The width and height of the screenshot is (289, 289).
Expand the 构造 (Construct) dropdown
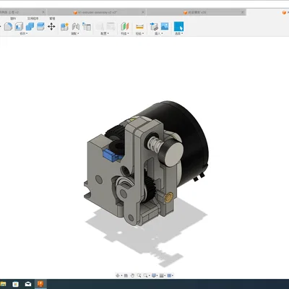coord(125,33)
